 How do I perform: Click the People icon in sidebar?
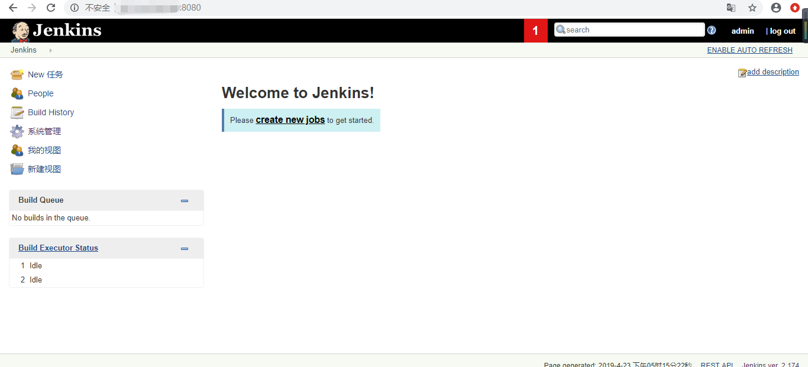click(17, 93)
